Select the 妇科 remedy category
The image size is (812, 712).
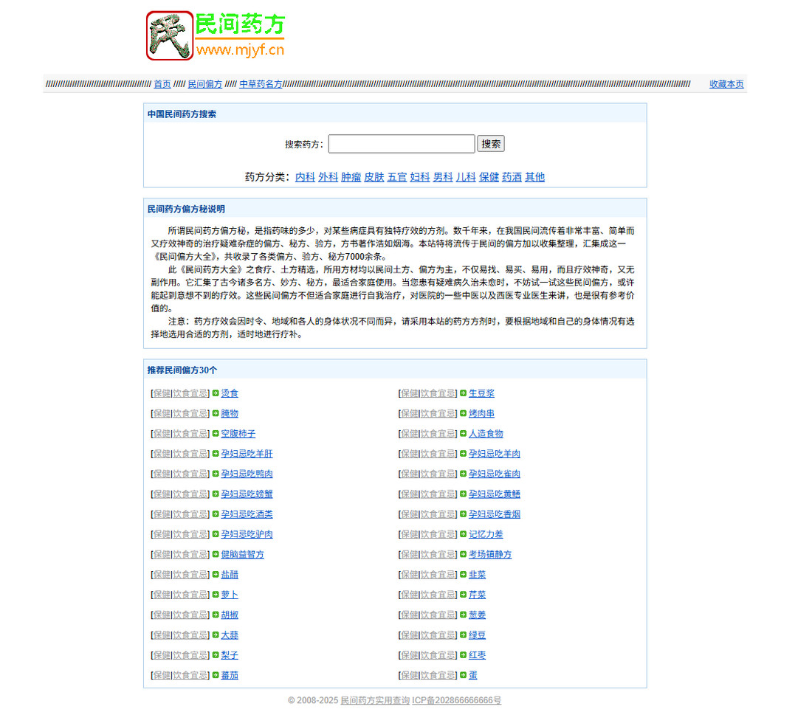419,177
